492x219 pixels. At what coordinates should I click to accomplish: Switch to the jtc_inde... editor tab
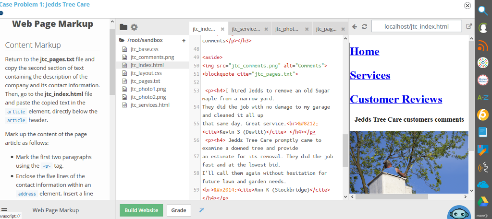204,29
